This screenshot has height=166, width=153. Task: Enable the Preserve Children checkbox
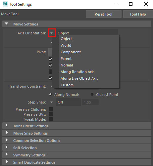51,109
